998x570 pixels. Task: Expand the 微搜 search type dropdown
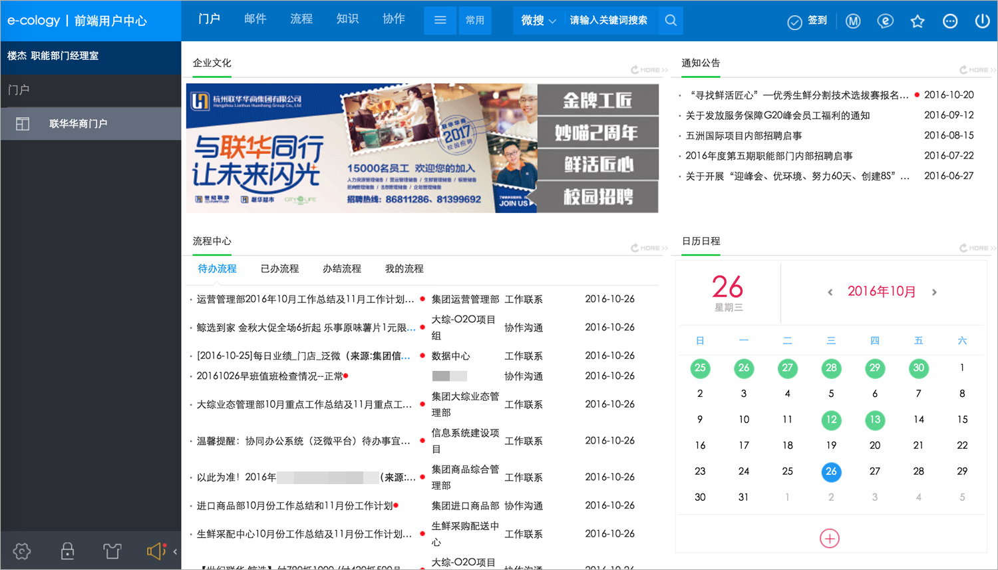(538, 21)
